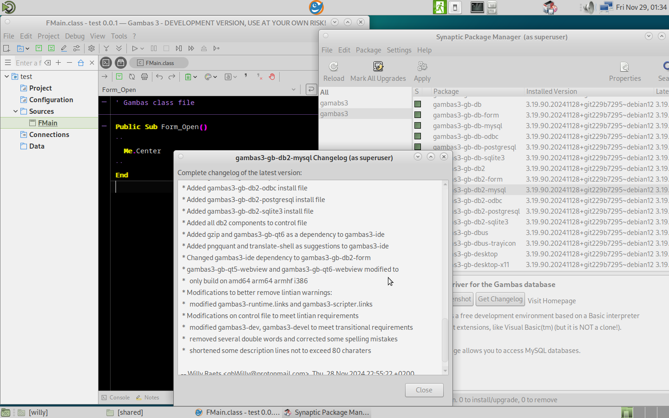
Task: Open Synaptic Settings menu
Action: pos(399,50)
